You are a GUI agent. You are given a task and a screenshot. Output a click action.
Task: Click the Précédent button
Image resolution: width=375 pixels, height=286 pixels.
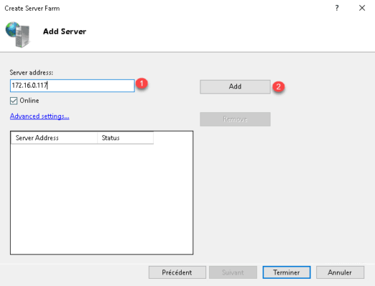click(177, 272)
